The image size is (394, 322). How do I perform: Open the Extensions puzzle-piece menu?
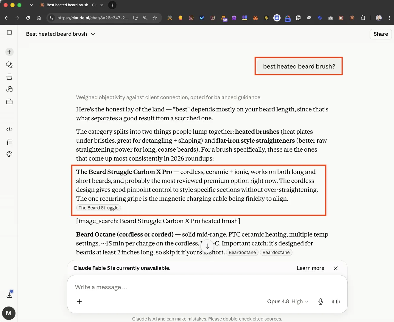coord(363,18)
